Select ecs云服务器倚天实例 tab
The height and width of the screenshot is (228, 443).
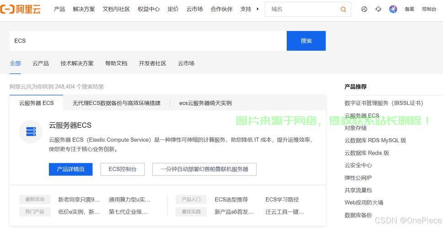[x=205, y=103]
